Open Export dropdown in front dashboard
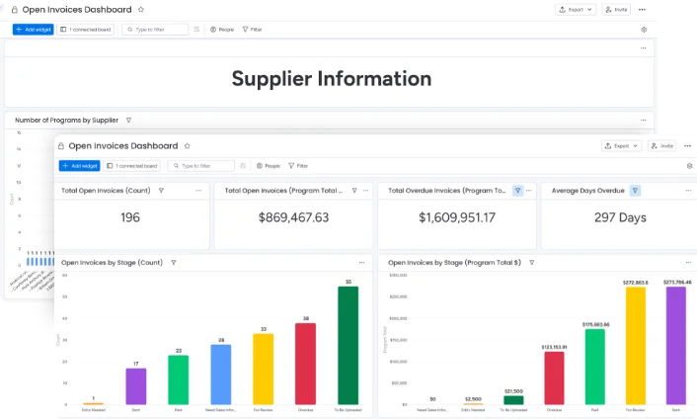This screenshot has height=419, width=697. click(x=621, y=145)
